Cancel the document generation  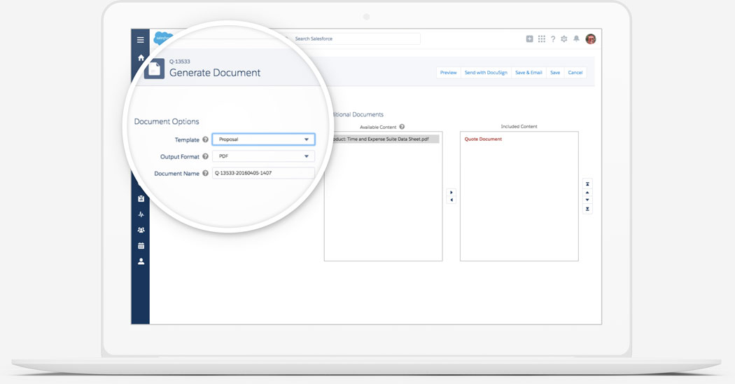[x=575, y=73]
